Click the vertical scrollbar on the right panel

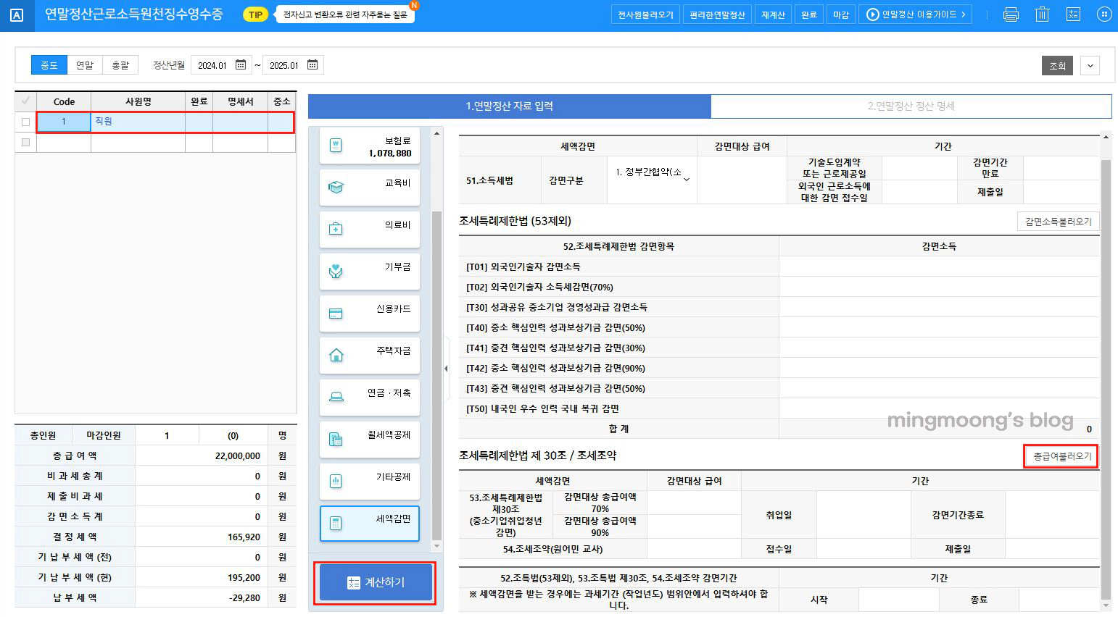1106,290
